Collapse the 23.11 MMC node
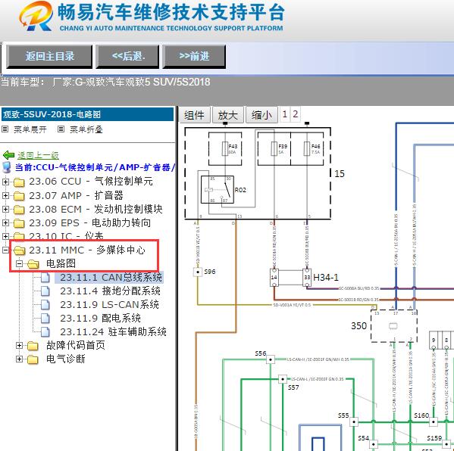 tap(5, 250)
